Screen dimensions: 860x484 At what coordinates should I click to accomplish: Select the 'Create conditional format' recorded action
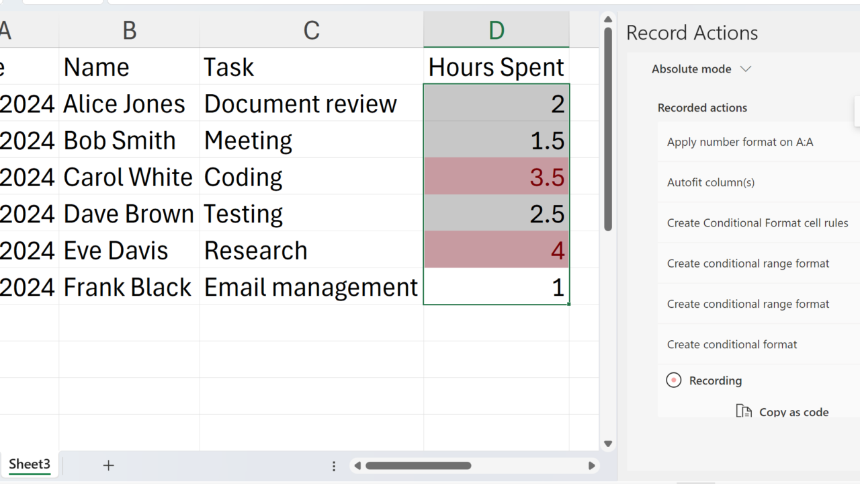[732, 344]
